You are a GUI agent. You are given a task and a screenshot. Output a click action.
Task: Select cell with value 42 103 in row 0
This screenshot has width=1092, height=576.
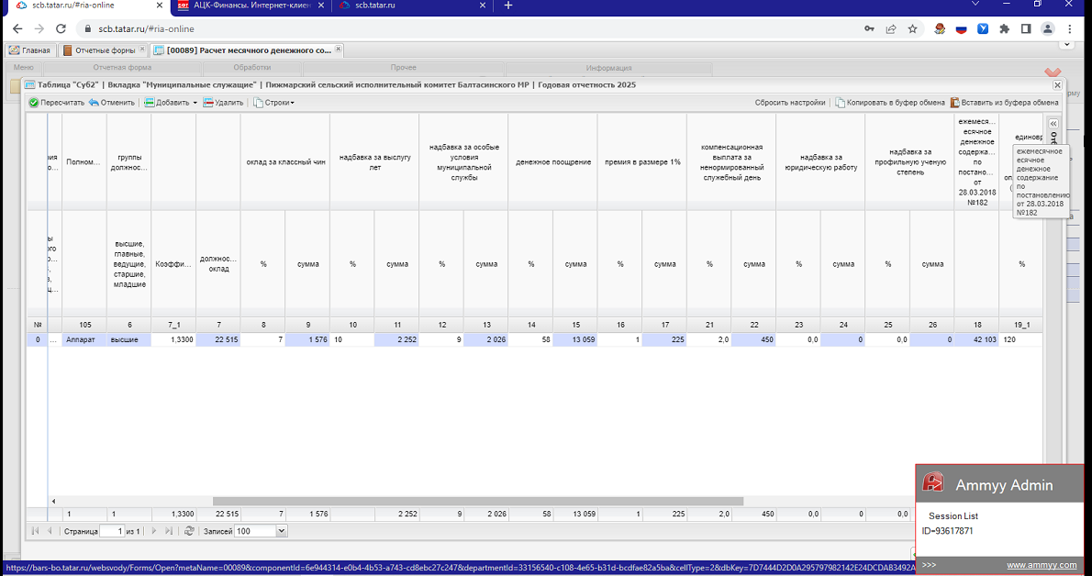pos(976,340)
